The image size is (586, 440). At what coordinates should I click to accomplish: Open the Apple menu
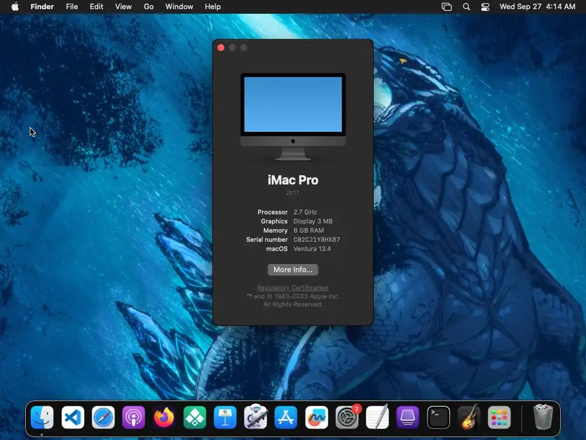15,7
